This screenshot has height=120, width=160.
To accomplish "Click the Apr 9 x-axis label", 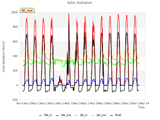I will tap(20, 103).
